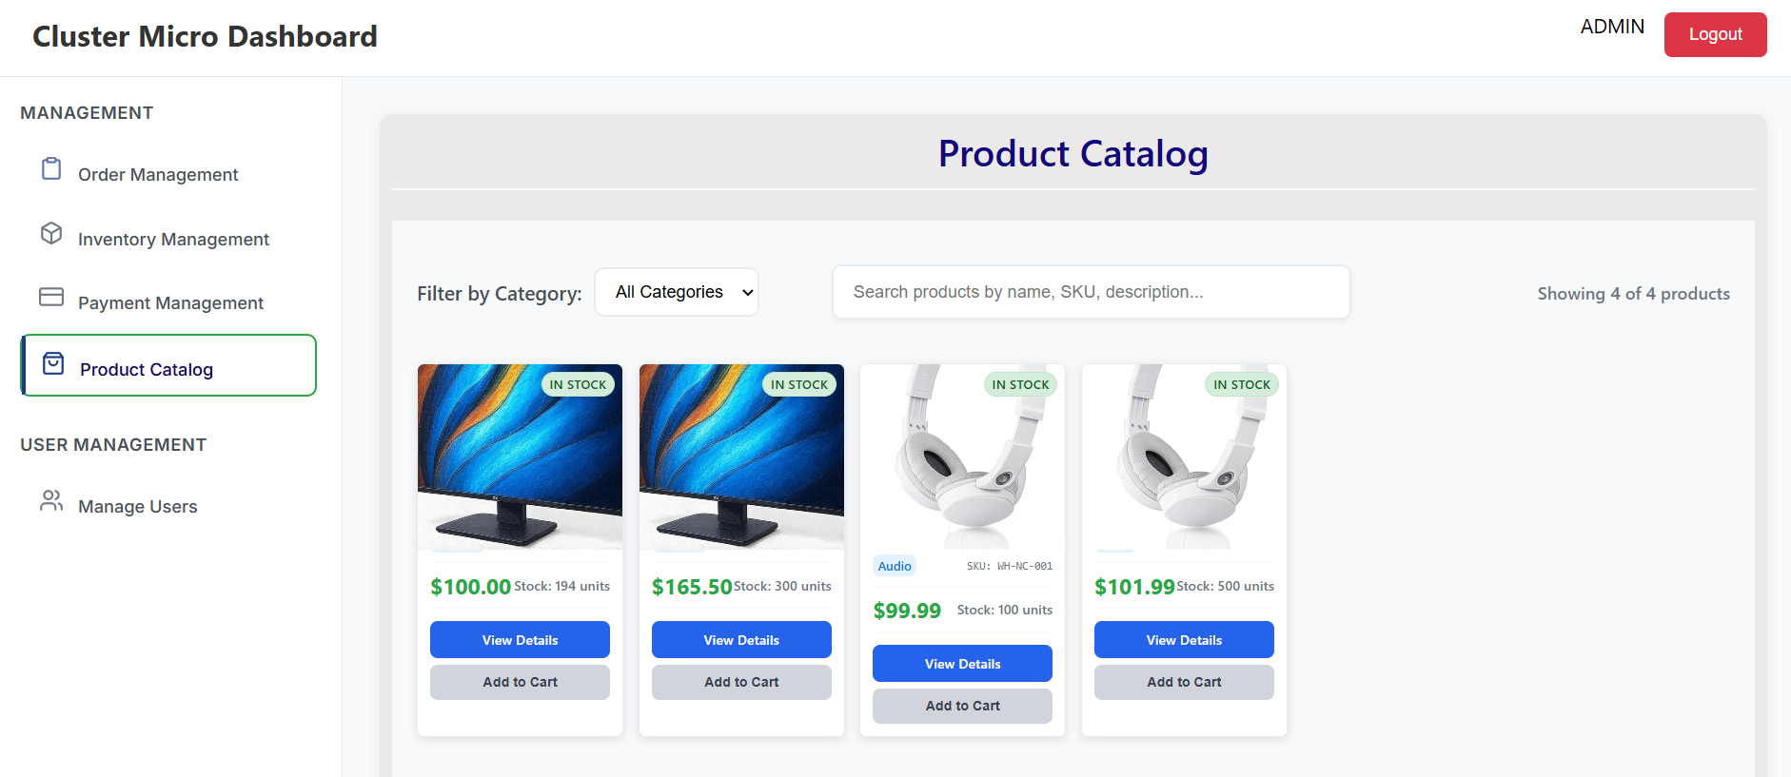Click the Audio category badge
The height and width of the screenshot is (777, 1791).
tap(894, 565)
